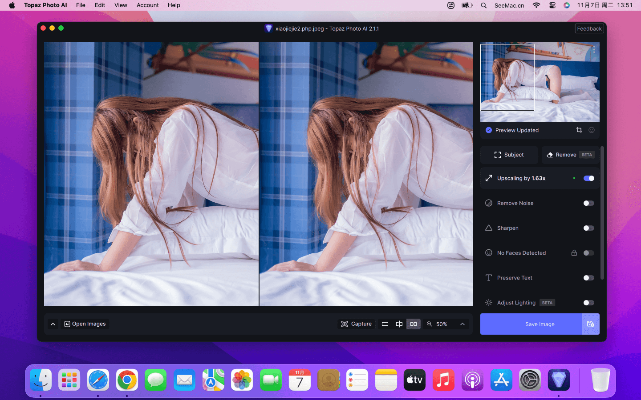Click the save options icon beside Save Image
641x400 pixels.
[x=591, y=324]
